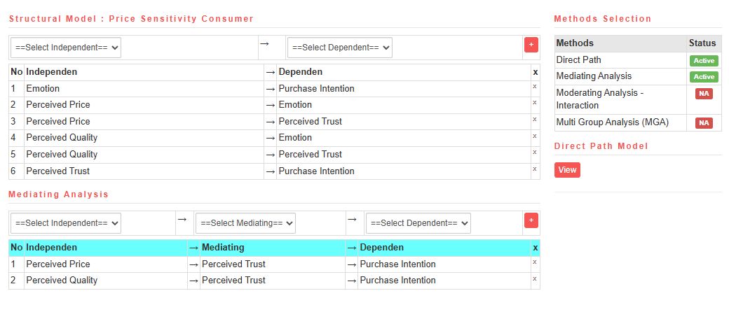Click the View button for Direct Path Model
The height and width of the screenshot is (326, 729).
[x=567, y=170]
